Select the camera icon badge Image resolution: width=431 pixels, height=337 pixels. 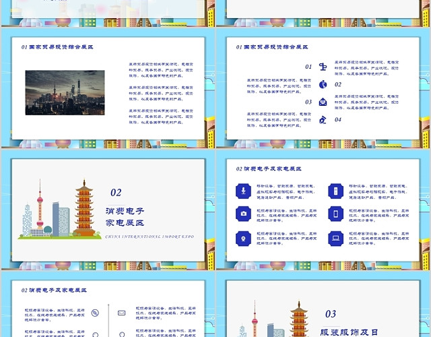(x=243, y=214)
